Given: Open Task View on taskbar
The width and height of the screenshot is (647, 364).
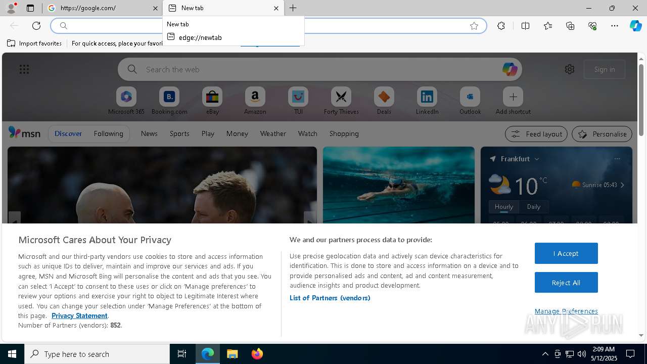Looking at the screenshot, I should [x=182, y=354].
